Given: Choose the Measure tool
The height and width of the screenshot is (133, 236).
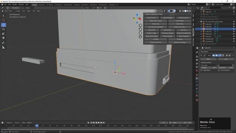Looking at the screenshot, I should tap(3, 47).
